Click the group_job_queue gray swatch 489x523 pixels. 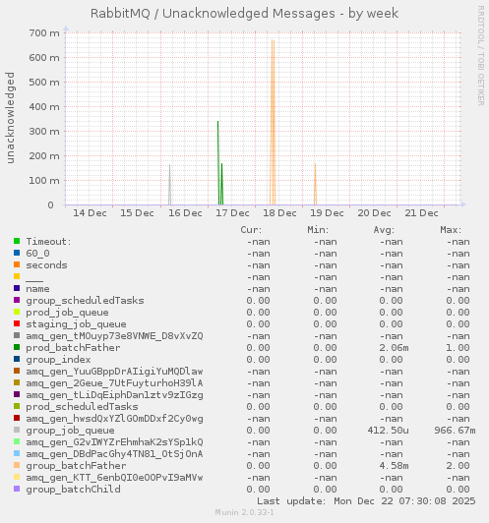(17, 430)
